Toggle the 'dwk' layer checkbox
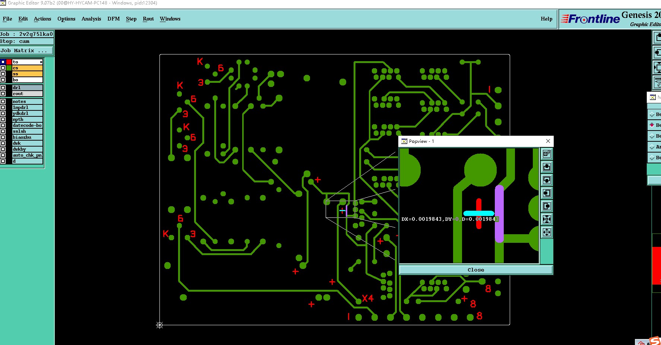This screenshot has width=661, height=345. click(3, 143)
